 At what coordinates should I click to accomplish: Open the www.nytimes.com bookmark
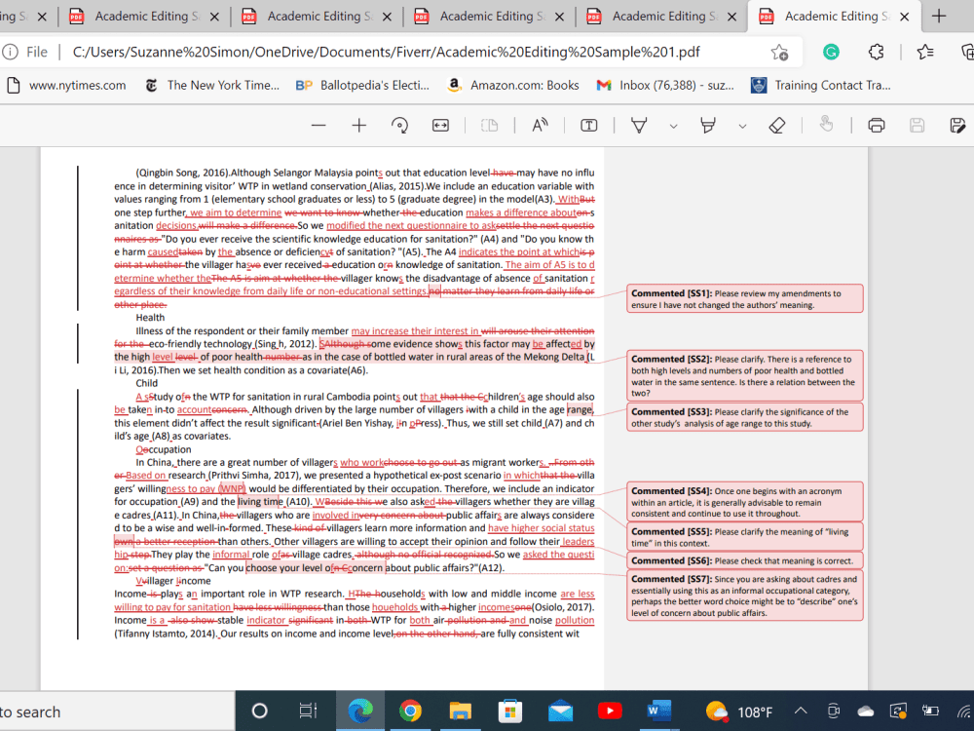(66, 86)
